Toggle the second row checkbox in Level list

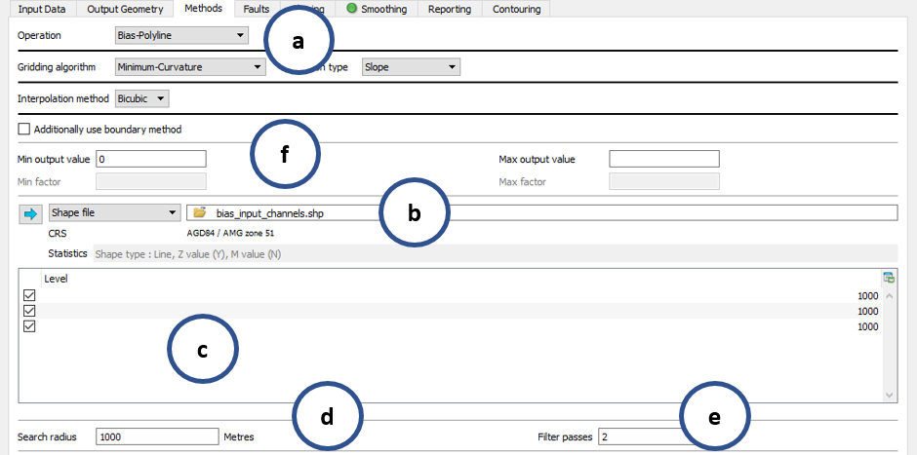[x=28, y=311]
